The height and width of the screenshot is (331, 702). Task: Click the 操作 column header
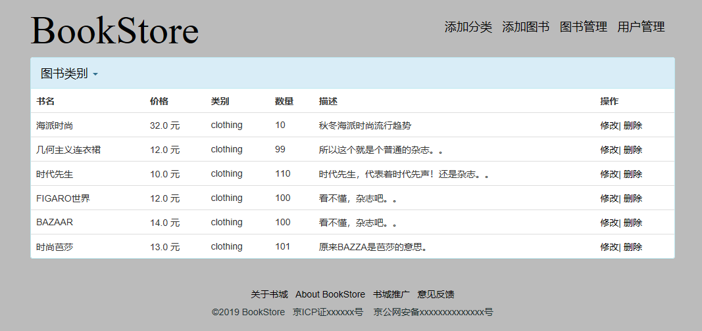(x=609, y=101)
